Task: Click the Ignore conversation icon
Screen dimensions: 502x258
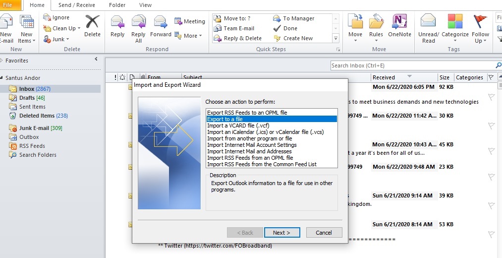Action: tap(47, 17)
